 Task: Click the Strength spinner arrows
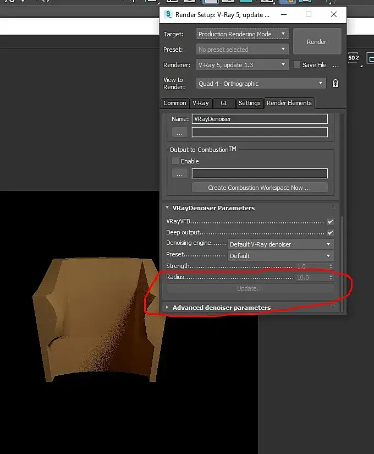pos(331,266)
